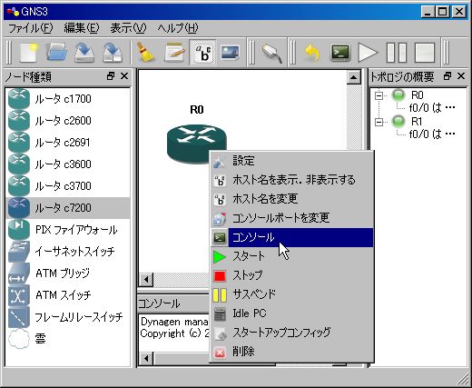Minimize the GNS3 window

click(x=428, y=12)
